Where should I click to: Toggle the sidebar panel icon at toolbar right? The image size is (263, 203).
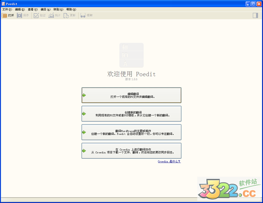pyautogui.click(x=255, y=15)
